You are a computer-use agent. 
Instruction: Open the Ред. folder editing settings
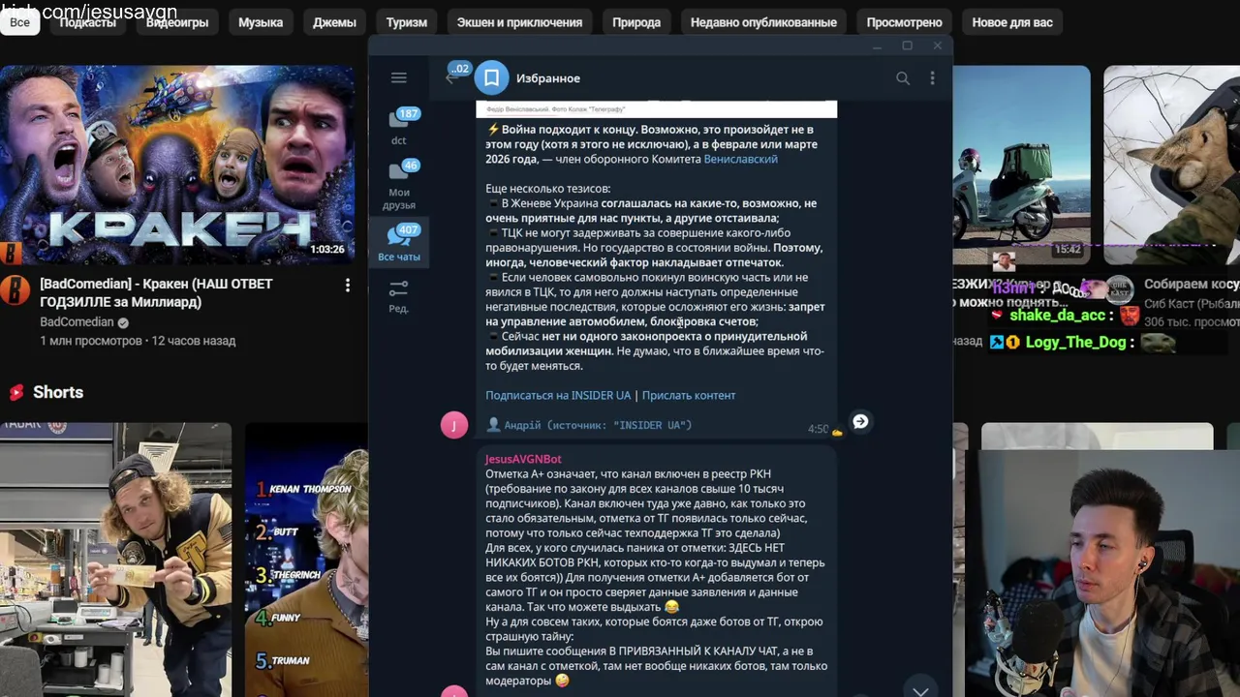pos(399,296)
